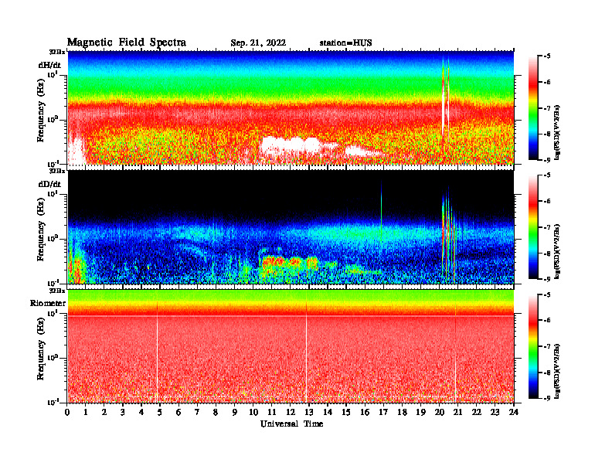Click the time axis tick label "0"

[67, 412]
